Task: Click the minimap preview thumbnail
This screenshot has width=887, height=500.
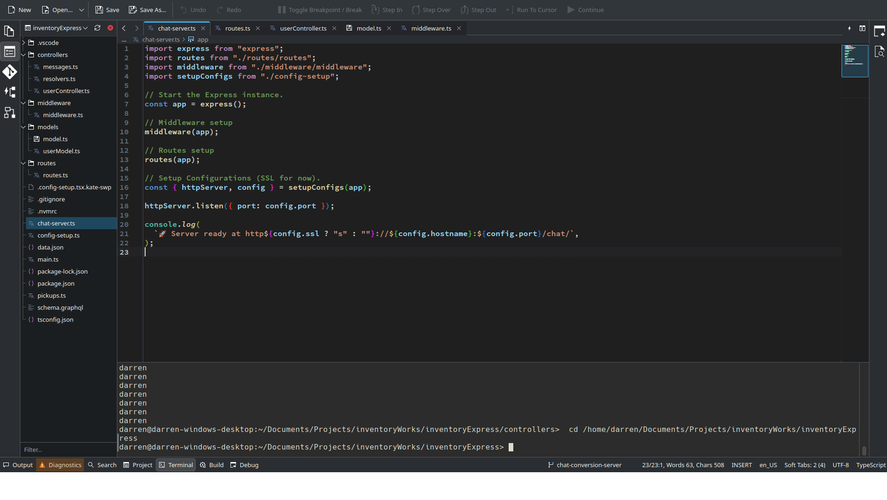Action: pyautogui.click(x=854, y=61)
